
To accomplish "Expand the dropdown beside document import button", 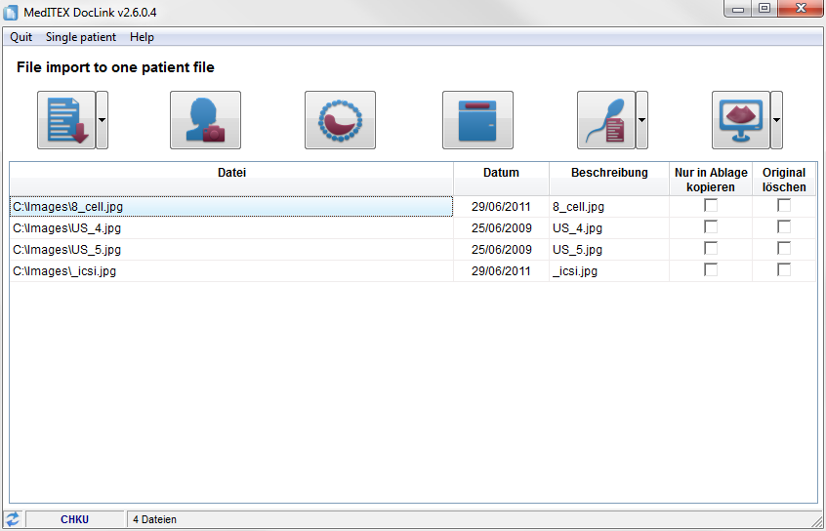I will (x=103, y=120).
